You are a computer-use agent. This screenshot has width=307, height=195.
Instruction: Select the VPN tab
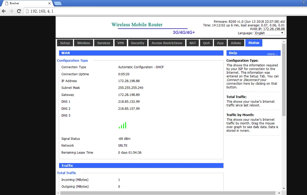tap(121, 43)
